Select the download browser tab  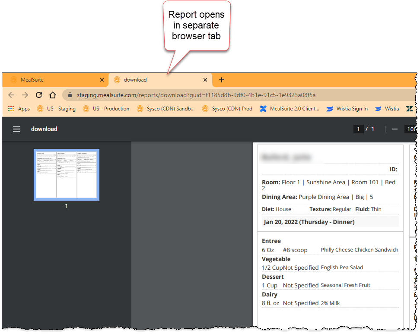(160, 80)
